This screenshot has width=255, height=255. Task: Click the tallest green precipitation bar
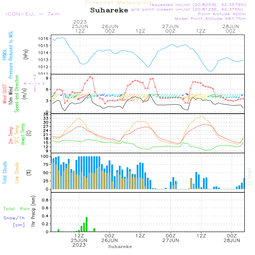(x=86, y=224)
